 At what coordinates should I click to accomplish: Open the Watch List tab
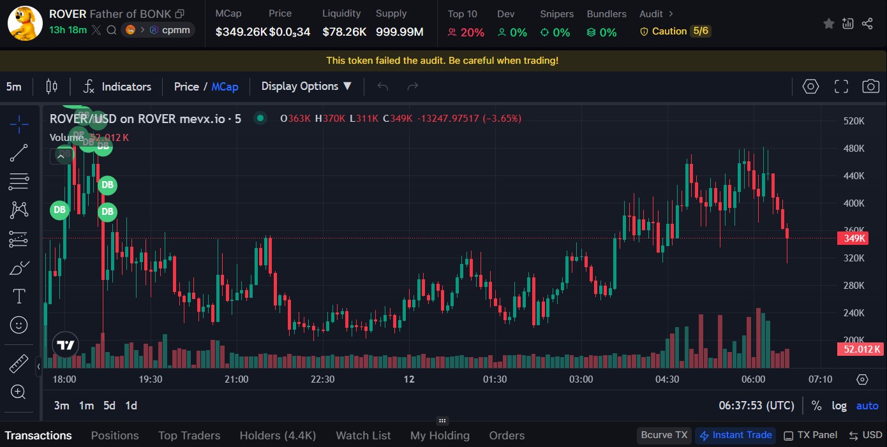click(363, 436)
